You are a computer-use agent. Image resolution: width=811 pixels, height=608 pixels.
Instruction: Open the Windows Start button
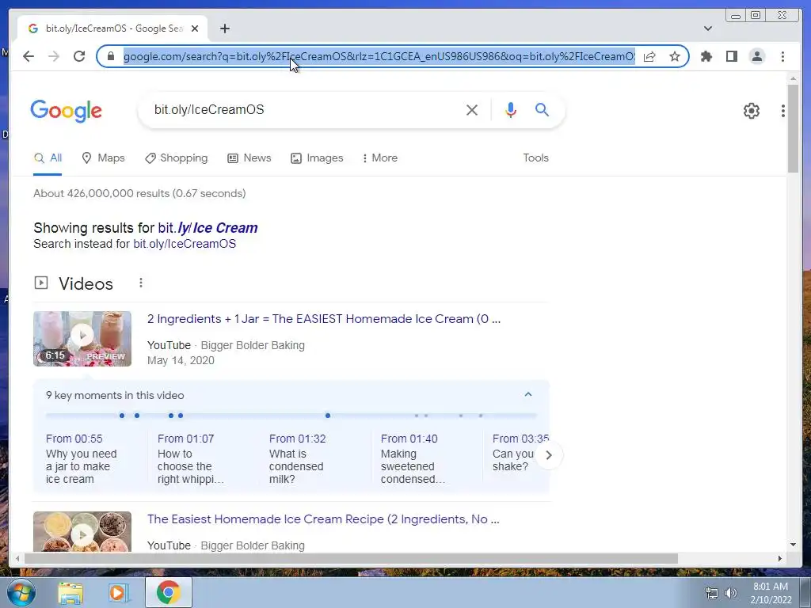(21, 593)
